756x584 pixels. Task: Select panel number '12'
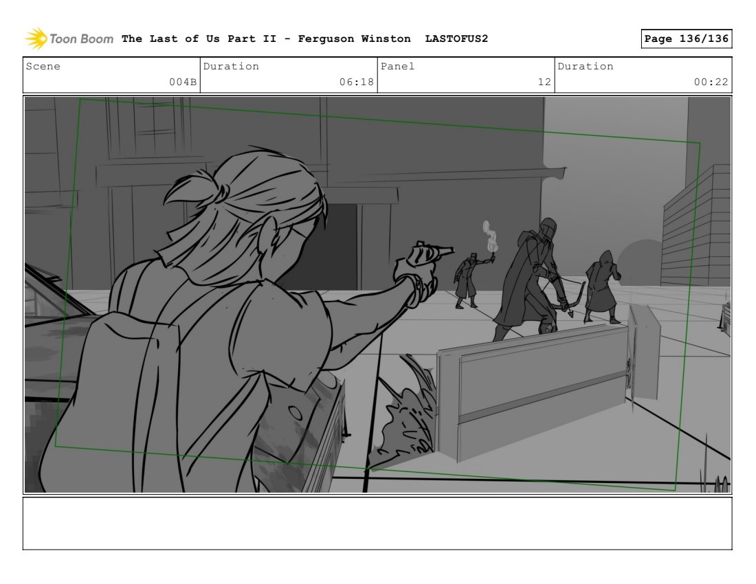(x=544, y=82)
